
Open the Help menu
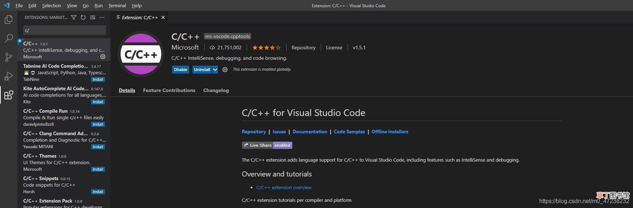click(x=137, y=5)
